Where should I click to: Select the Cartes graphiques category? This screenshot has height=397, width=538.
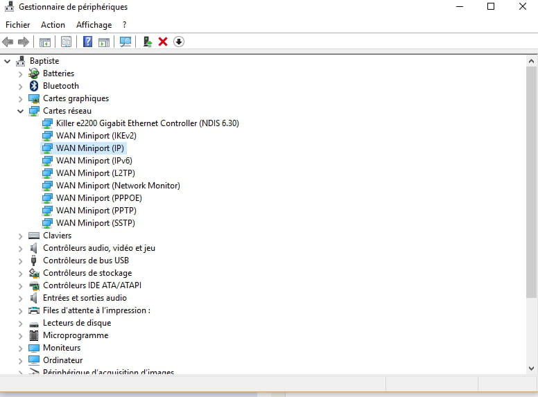coord(76,98)
